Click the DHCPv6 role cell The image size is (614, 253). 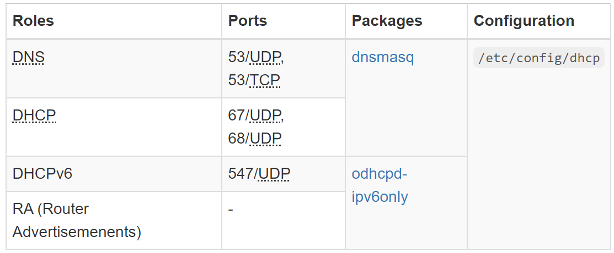[x=42, y=174]
